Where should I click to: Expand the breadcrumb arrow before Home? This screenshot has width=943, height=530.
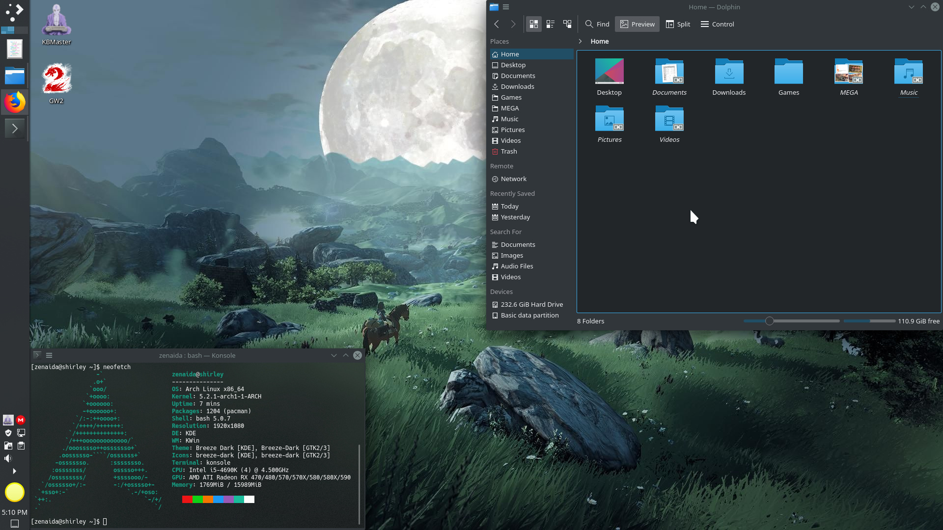(580, 41)
